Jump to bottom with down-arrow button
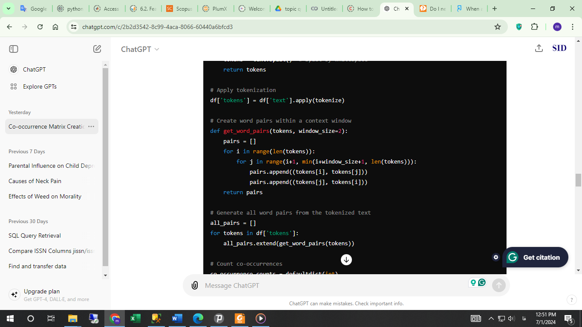This screenshot has height=327, width=582. tap(346, 260)
